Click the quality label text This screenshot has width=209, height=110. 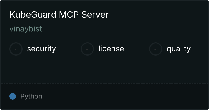(x=178, y=49)
